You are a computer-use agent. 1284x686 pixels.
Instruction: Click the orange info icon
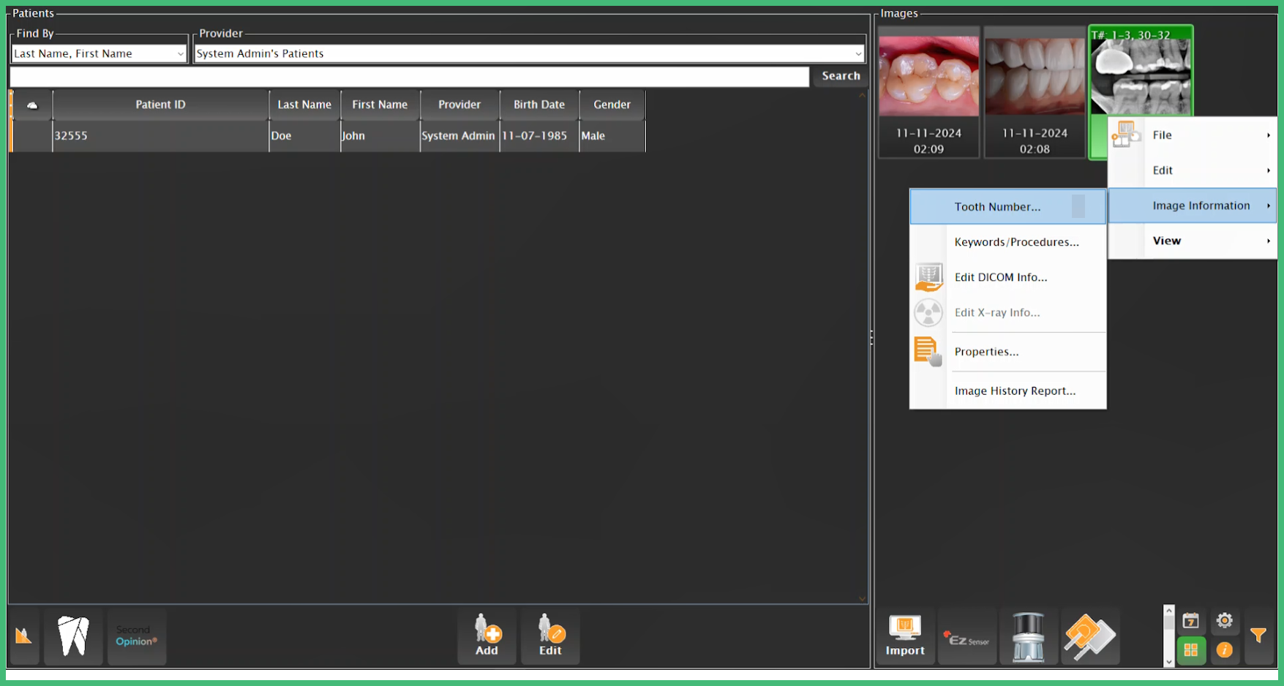(1225, 649)
